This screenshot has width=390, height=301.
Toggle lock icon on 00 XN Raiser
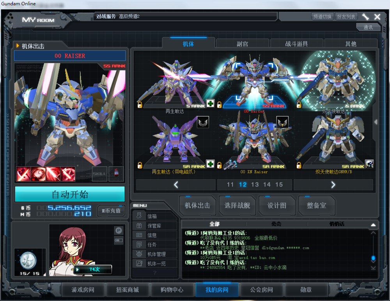[x=219, y=165]
